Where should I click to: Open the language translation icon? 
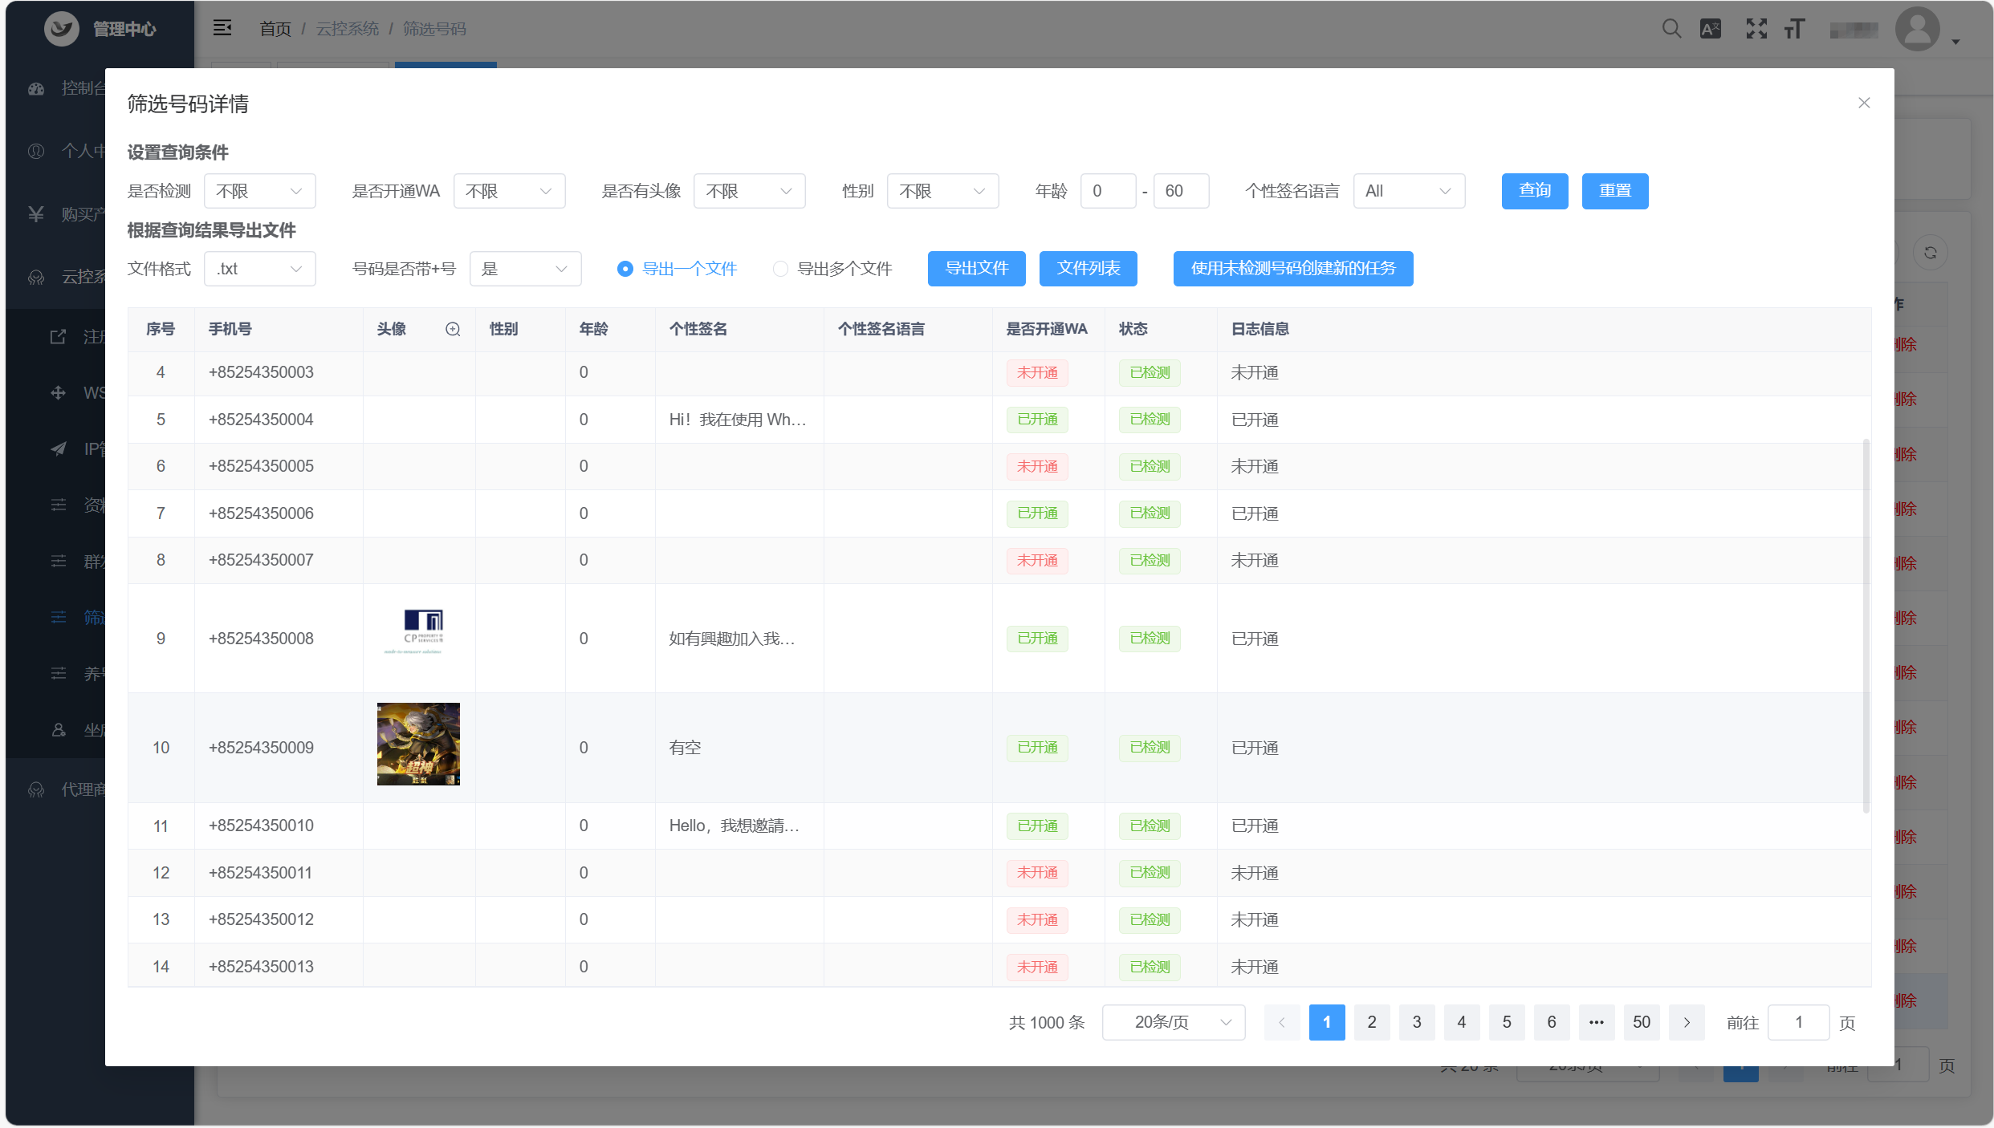coord(1711,29)
